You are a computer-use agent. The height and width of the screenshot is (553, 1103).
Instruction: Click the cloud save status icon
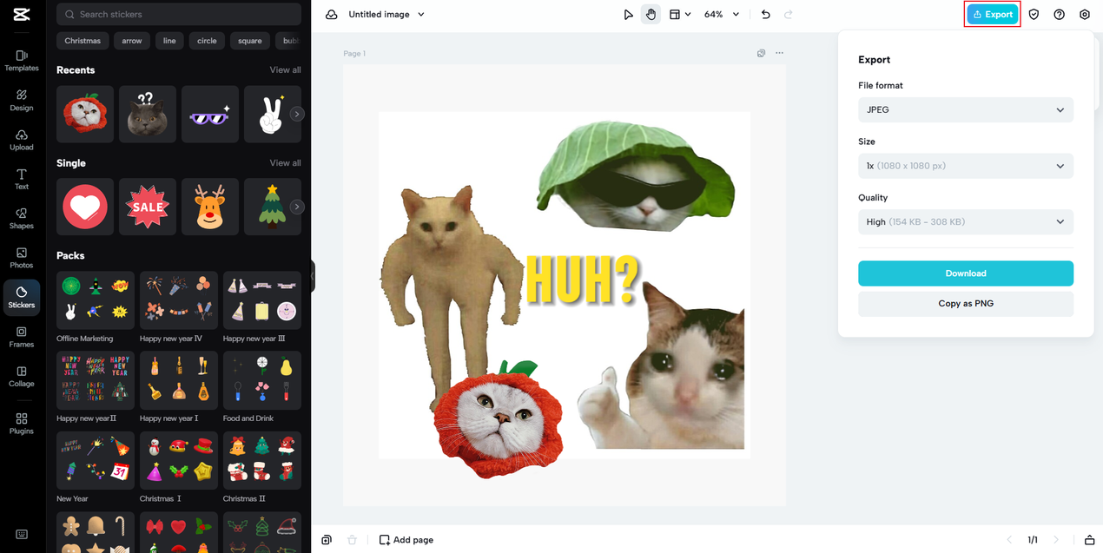click(x=332, y=15)
